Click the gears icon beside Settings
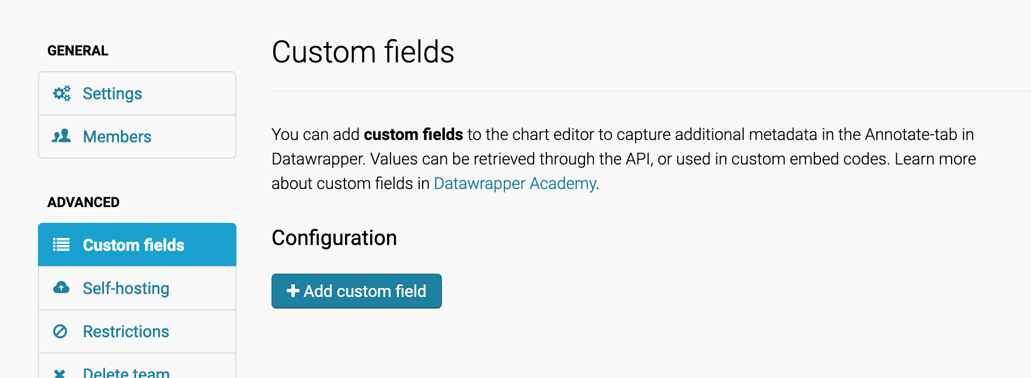This screenshot has height=378, width=1031. (61, 93)
